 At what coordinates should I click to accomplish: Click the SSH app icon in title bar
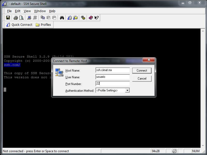click(4, 4)
